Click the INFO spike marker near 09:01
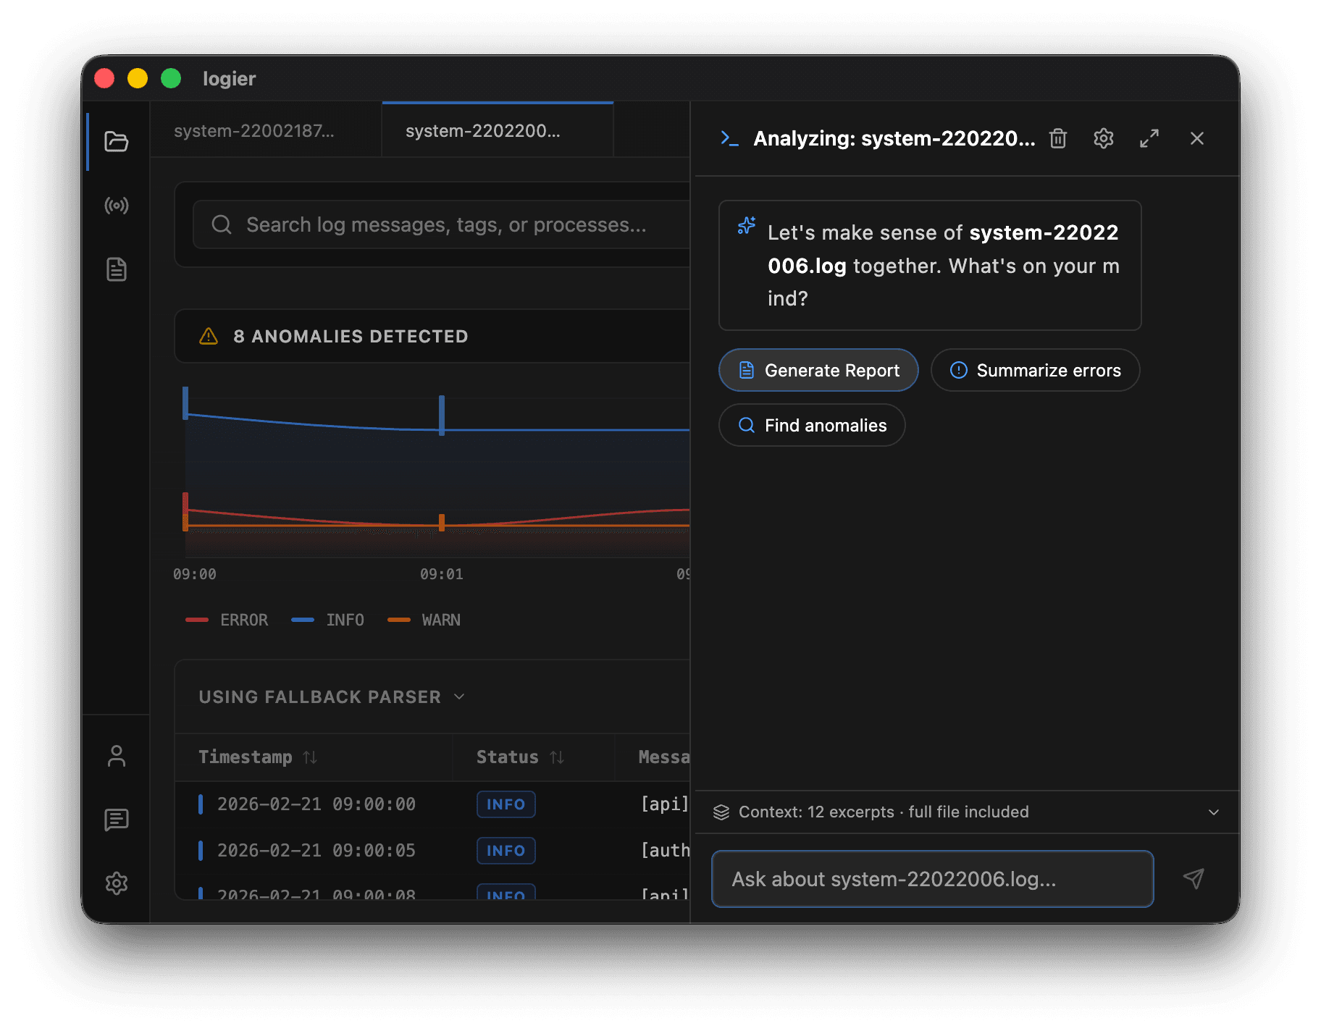1321x1031 pixels. coord(442,415)
